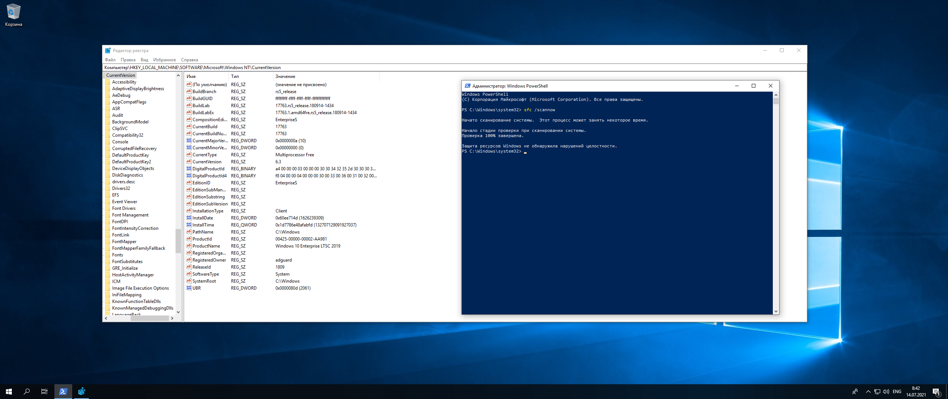Select the DigitalProductId binary value icon
The width and height of the screenshot is (948, 399).
pyautogui.click(x=189, y=168)
